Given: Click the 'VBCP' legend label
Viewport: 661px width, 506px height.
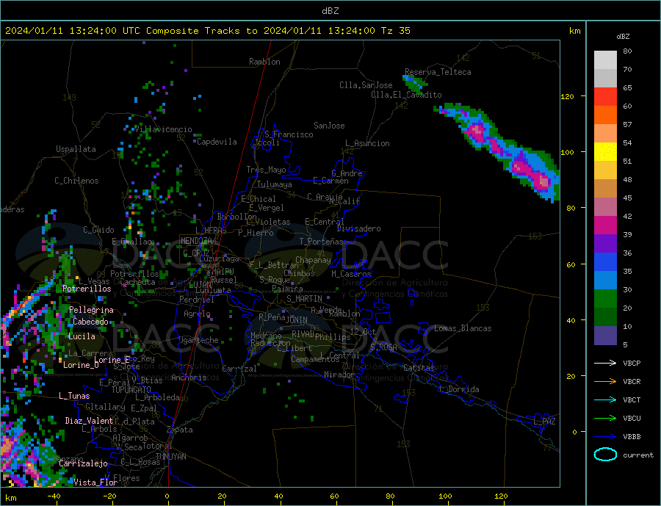Looking at the screenshot, I should point(632,363).
